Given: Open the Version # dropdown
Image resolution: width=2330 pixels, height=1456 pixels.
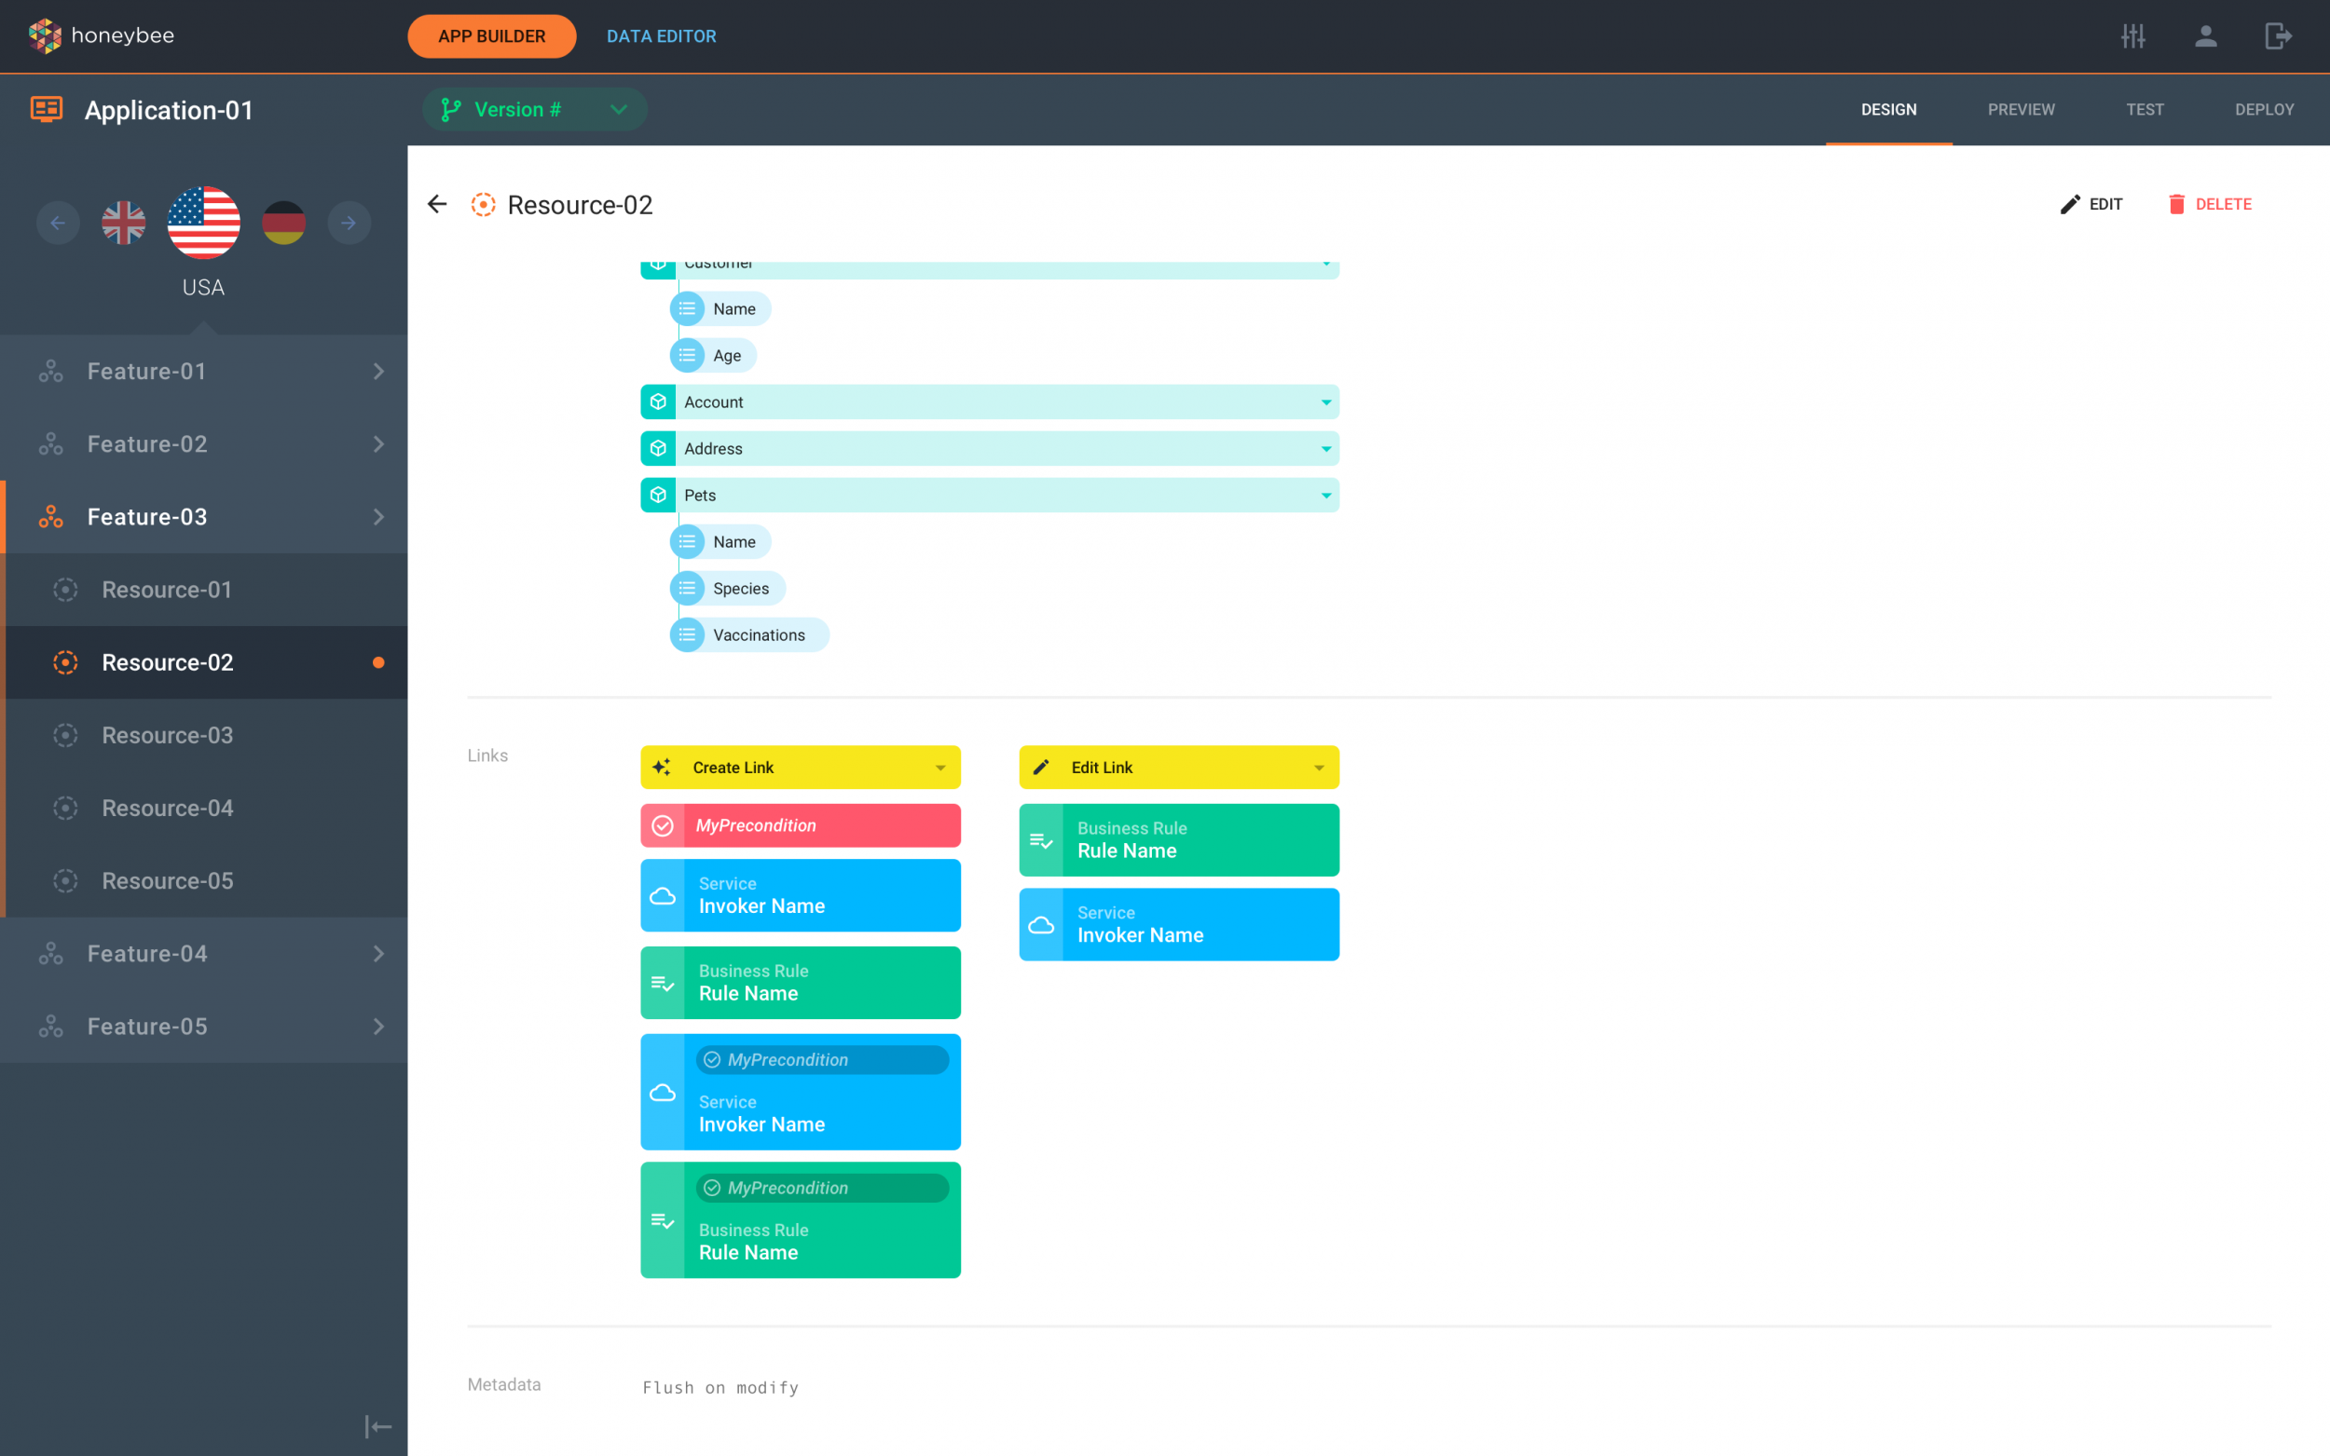Looking at the screenshot, I should pyautogui.click(x=535, y=110).
